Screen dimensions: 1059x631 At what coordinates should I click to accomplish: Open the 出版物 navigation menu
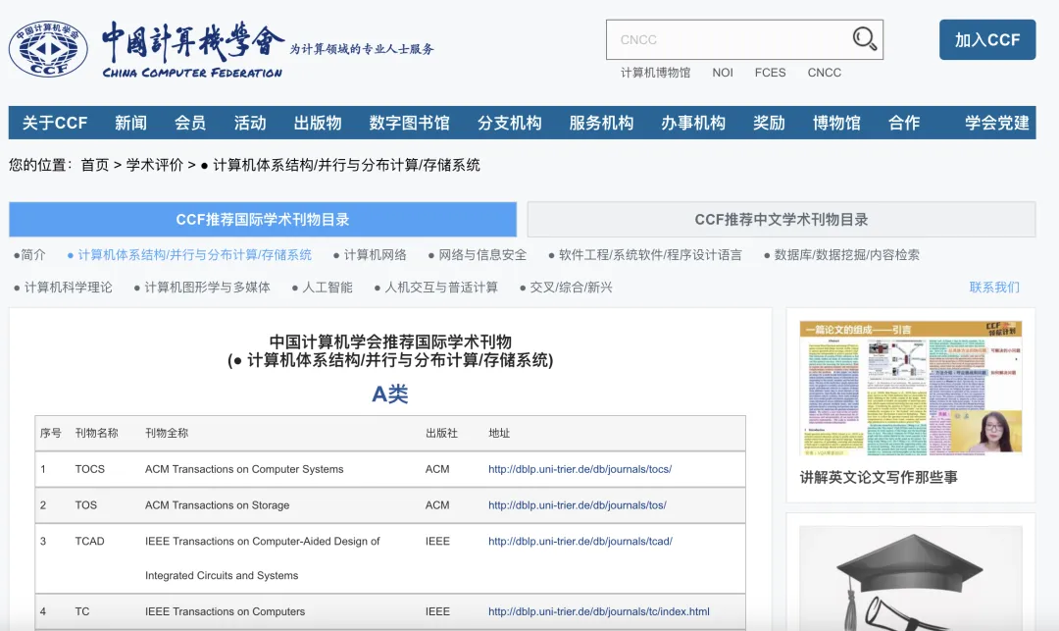click(318, 123)
